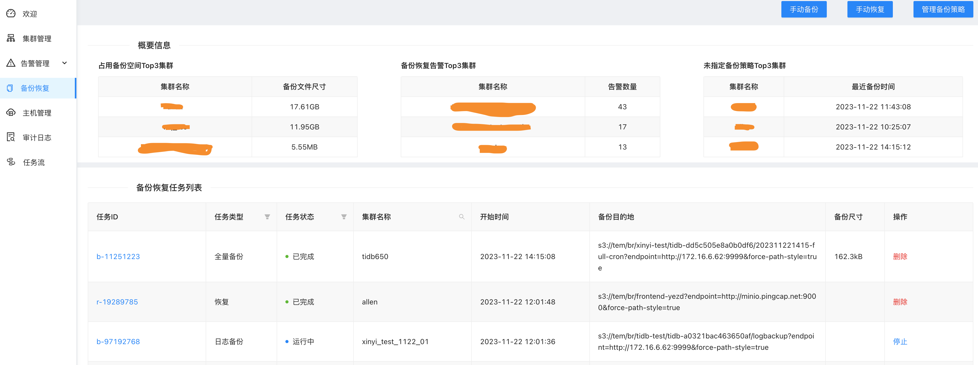The image size is (978, 365).
Task: Open the 欢迎 menu item
Action: tap(38, 14)
